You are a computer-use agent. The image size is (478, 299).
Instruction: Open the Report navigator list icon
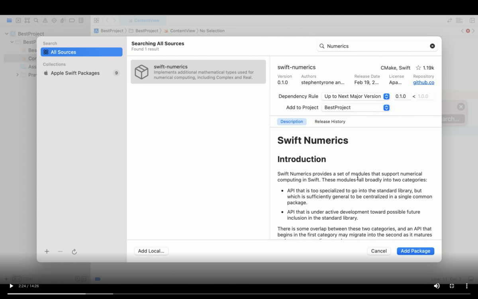81,20
